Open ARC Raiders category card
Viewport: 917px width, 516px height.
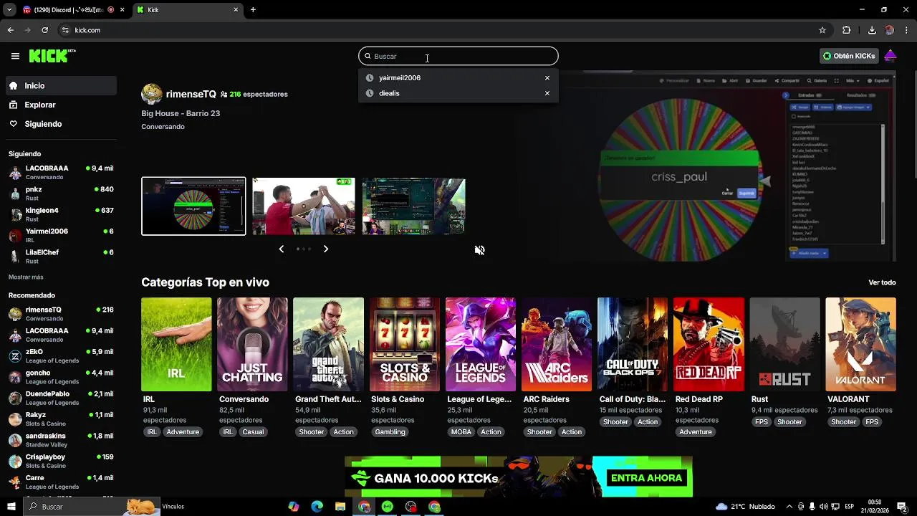click(x=557, y=345)
